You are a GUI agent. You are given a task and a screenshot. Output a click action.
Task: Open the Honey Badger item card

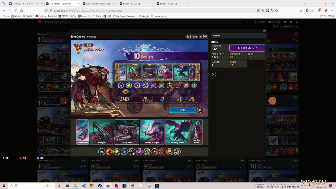point(152,132)
